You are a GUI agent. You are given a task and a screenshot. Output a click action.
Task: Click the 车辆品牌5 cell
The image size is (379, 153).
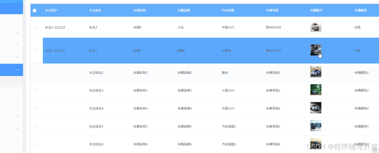click(185, 126)
